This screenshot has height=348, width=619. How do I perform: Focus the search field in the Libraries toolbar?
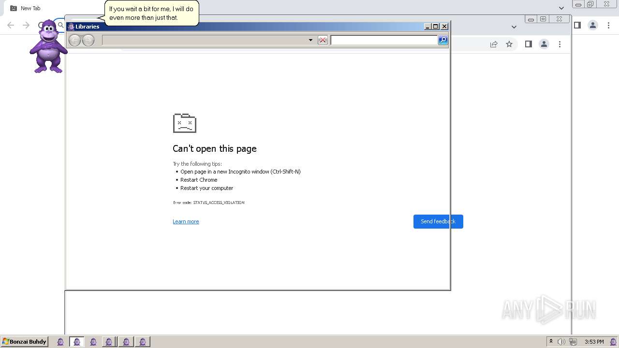(384, 40)
